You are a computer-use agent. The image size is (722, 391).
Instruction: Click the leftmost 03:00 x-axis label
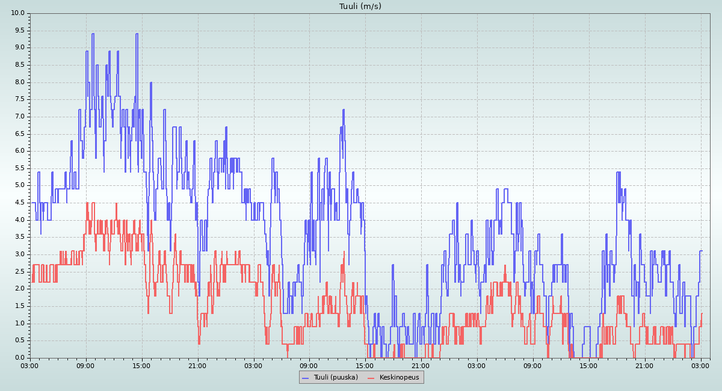coord(30,365)
